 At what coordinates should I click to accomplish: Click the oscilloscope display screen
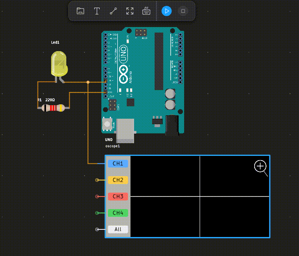[200, 196]
